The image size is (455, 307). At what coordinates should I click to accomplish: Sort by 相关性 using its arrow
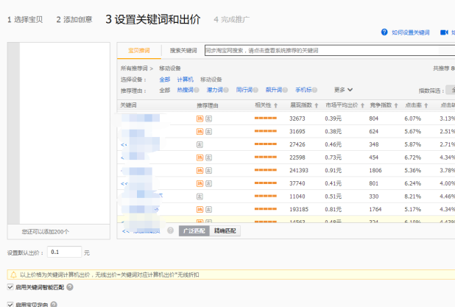point(275,105)
